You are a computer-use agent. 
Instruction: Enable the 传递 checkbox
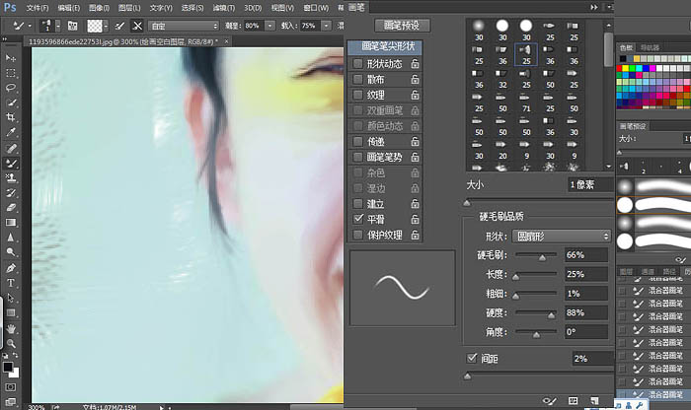tap(357, 141)
